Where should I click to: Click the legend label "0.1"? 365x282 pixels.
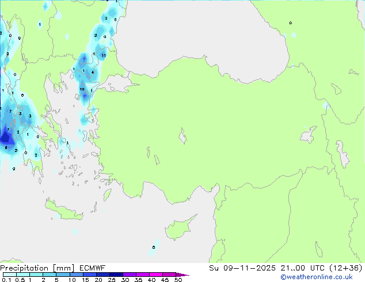pos(6,280)
